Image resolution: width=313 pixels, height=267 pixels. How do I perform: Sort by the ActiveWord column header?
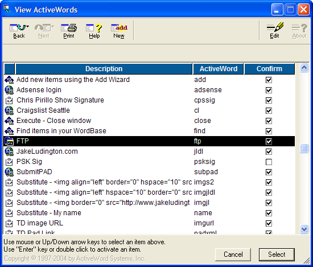219,69
